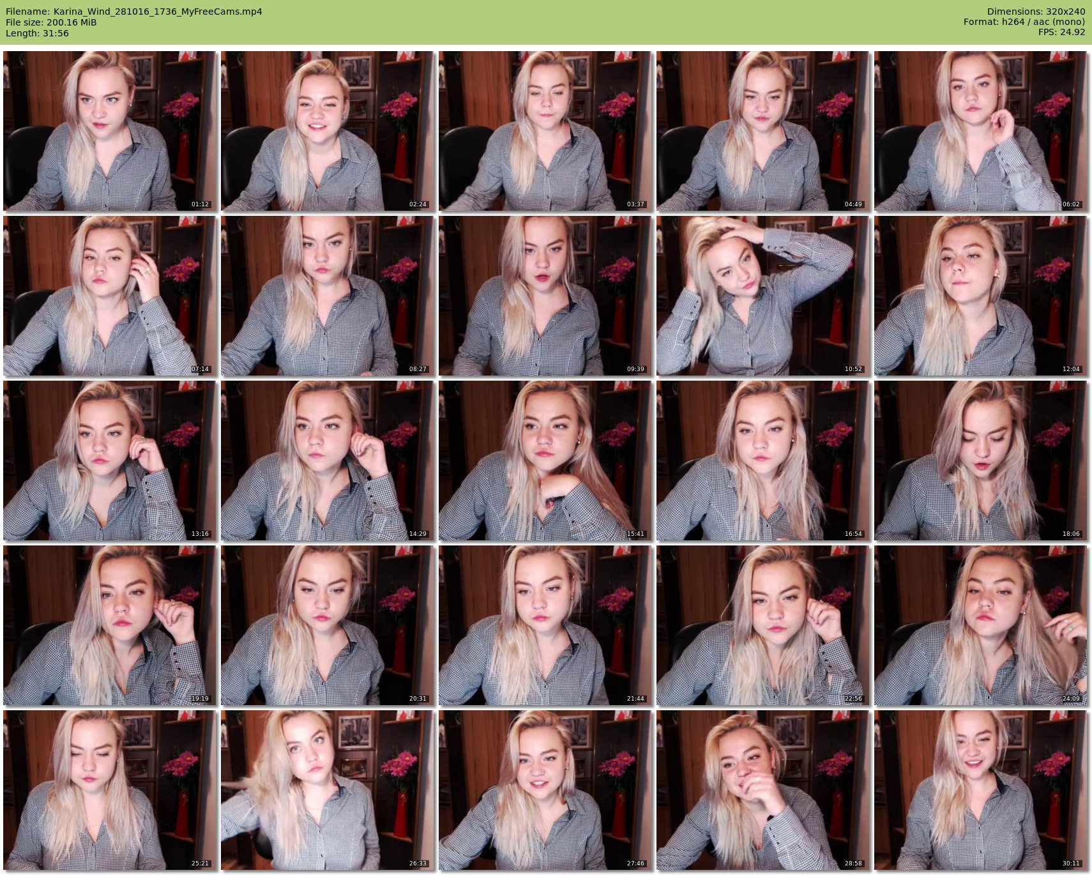Select the last frame at 30:11

[x=980, y=790]
